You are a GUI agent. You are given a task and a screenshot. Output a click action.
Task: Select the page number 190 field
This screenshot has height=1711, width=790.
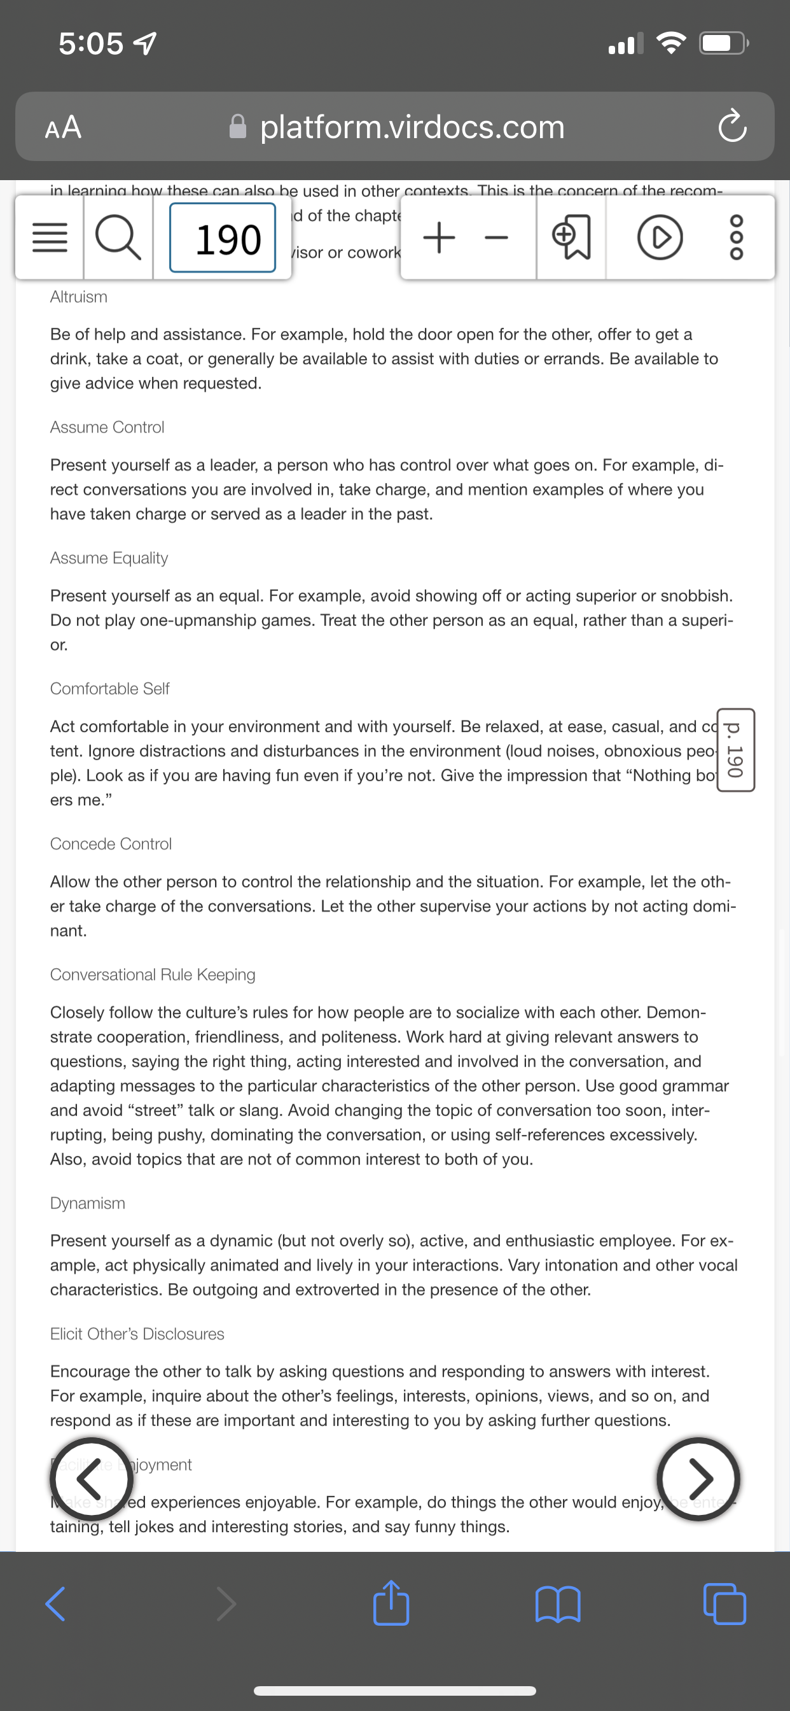(223, 238)
